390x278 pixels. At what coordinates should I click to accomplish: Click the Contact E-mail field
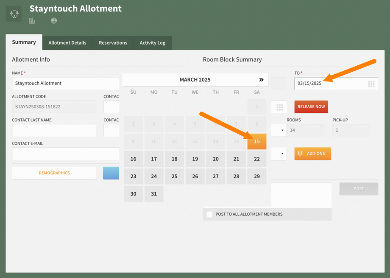(65, 154)
